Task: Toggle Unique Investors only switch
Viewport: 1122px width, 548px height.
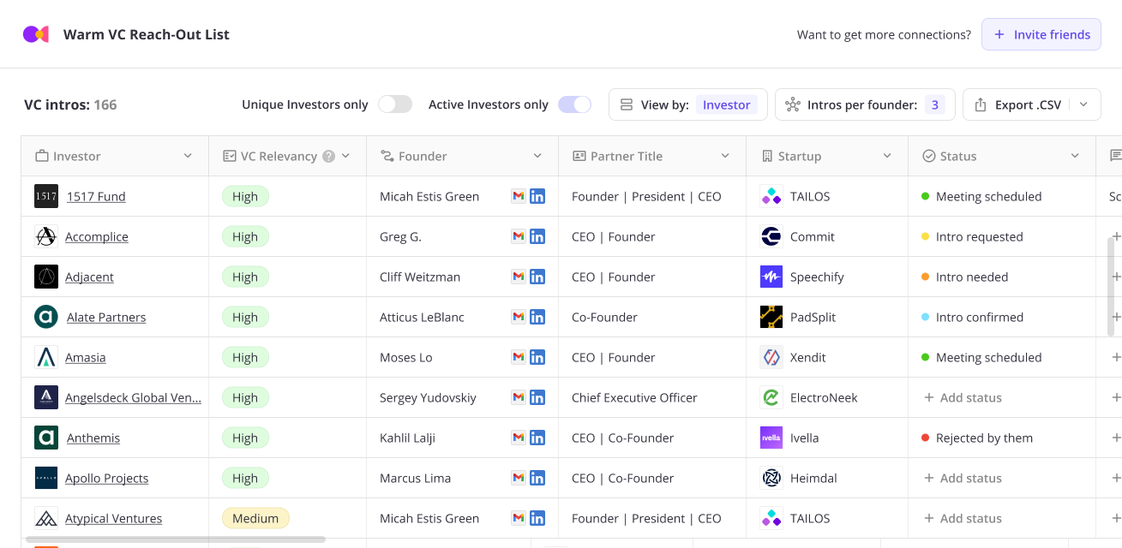Action: pyautogui.click(x=395, y=104)
